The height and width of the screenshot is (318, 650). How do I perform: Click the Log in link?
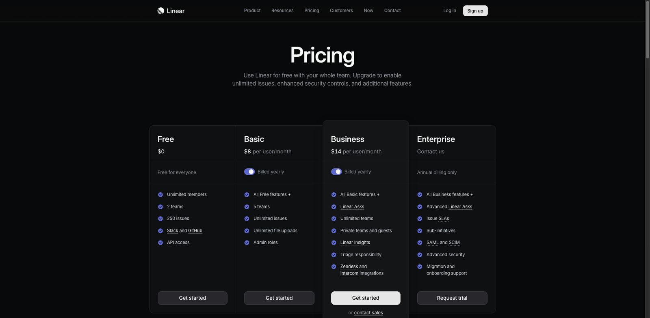tap(449, 11)
